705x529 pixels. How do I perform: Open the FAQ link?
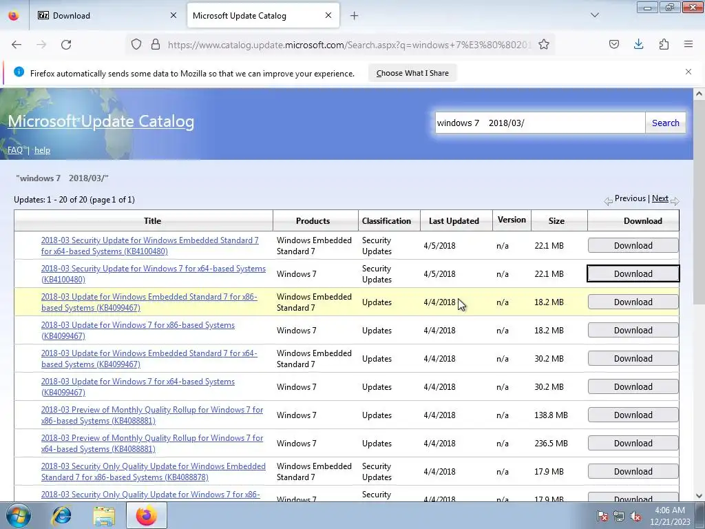coord(15,149)
